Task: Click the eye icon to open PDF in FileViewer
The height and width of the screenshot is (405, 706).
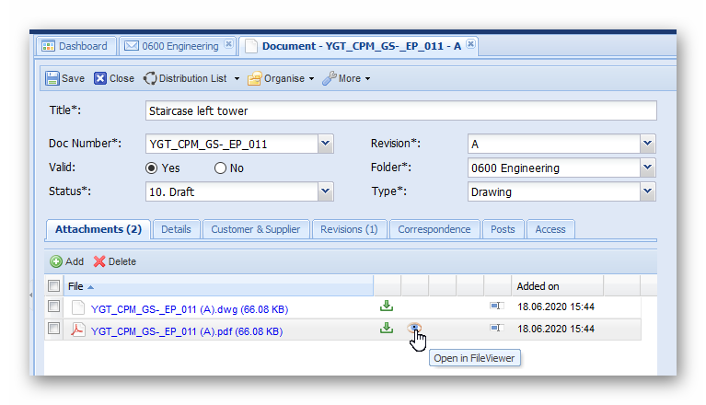Action: (x=414, y=328)
